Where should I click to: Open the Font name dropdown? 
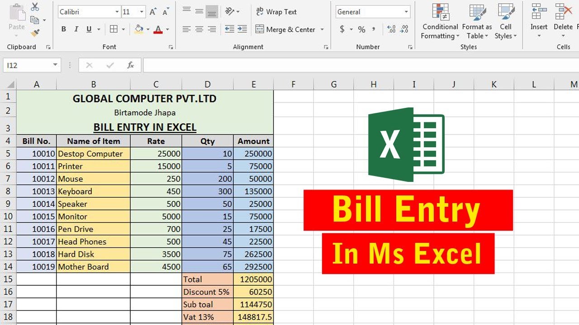(117, 11)
